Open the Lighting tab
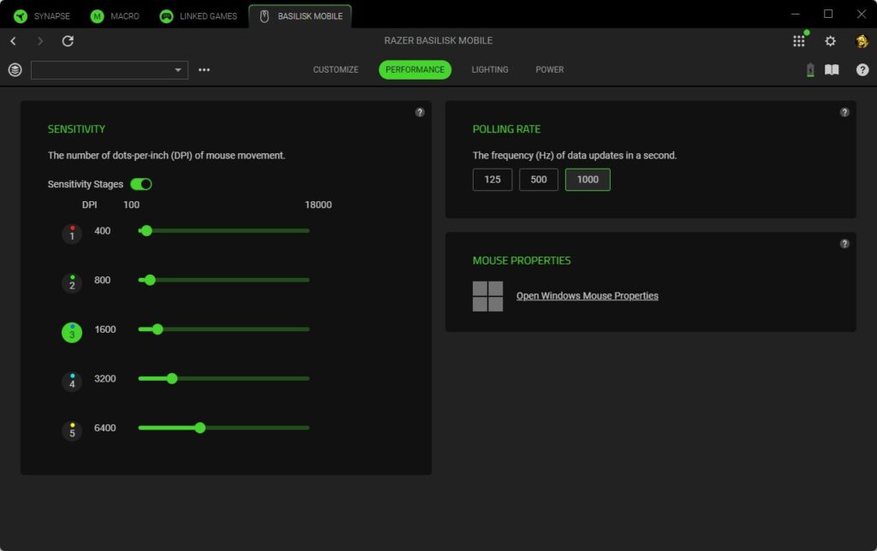 [490, 70]
